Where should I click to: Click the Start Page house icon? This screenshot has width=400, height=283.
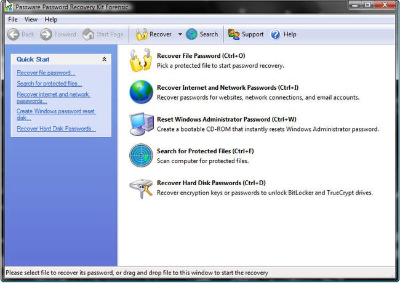[89, 34]
